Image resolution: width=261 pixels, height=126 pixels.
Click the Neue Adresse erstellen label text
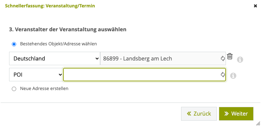click(44, 88)
